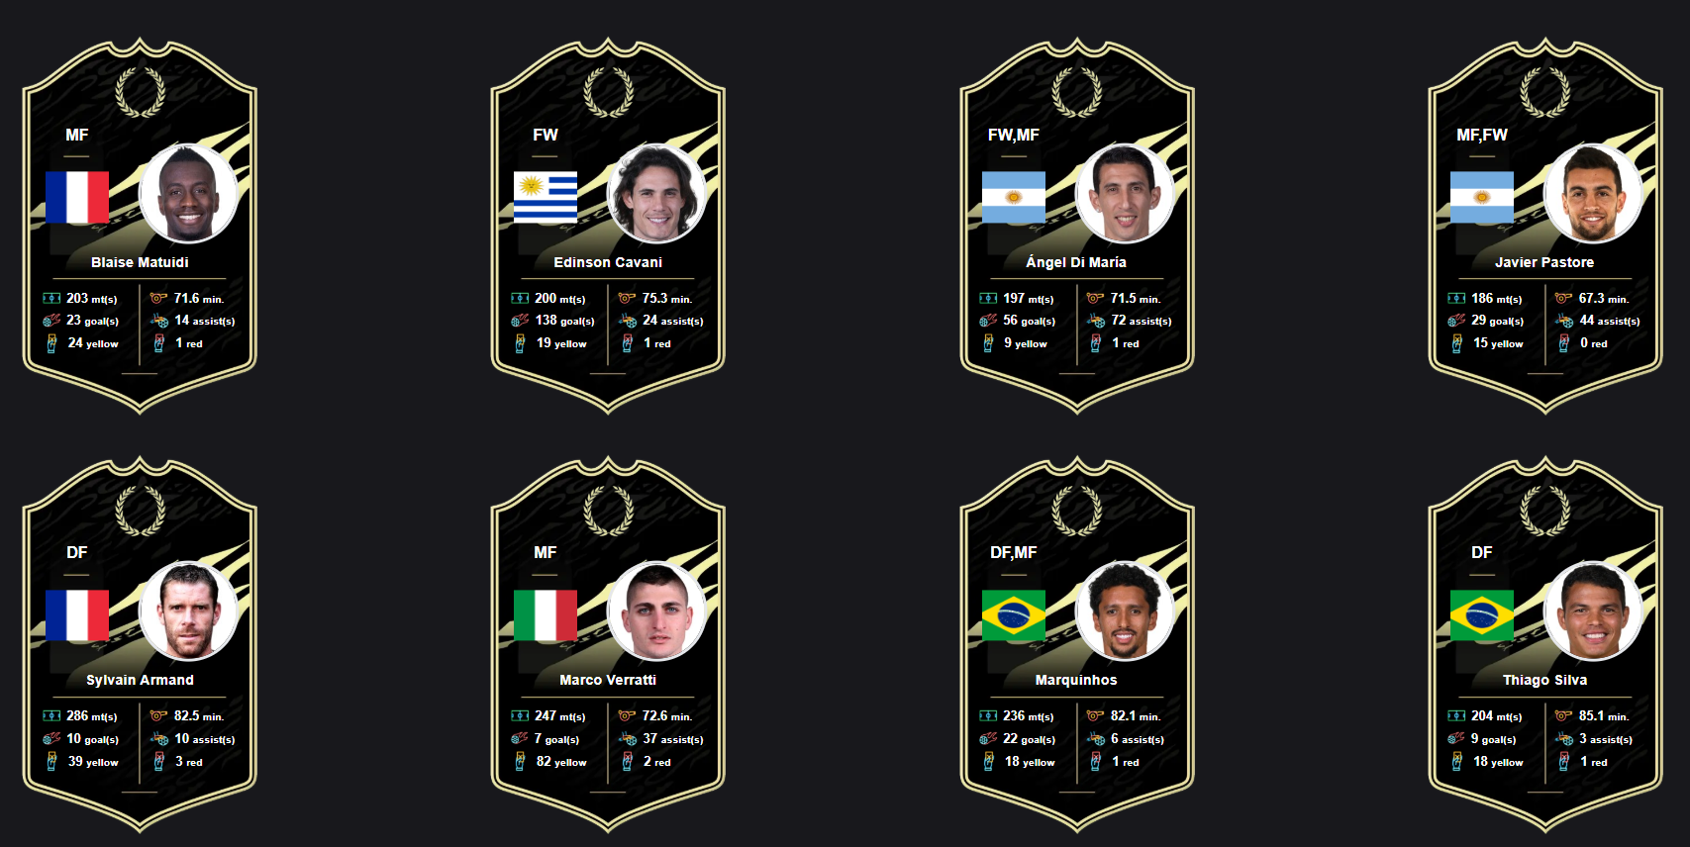This screenshot has height=847, width=1690.
Task: Click the minutes whistle icon on Marquinhos' card
Action: [x=1095, y=715]
